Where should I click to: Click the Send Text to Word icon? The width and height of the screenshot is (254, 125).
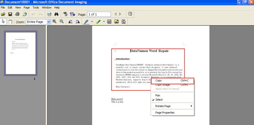(x=72, y=14)
